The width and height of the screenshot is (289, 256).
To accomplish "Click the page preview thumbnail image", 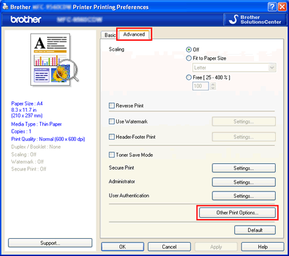I will (x=54, y=60).
